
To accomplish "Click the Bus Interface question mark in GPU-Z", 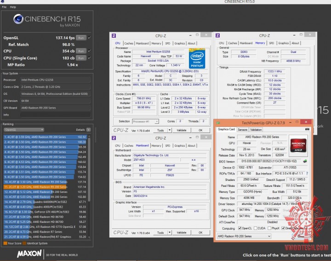I will 307,173.
